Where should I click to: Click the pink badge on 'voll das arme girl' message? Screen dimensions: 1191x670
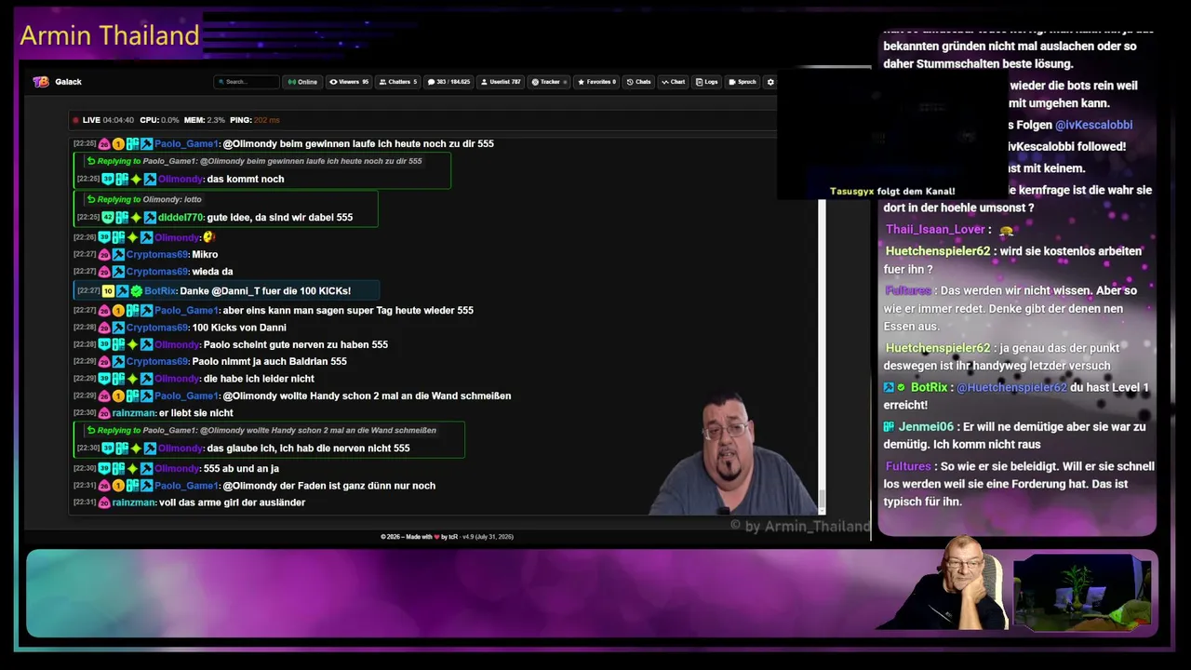[x=105, y=502]
